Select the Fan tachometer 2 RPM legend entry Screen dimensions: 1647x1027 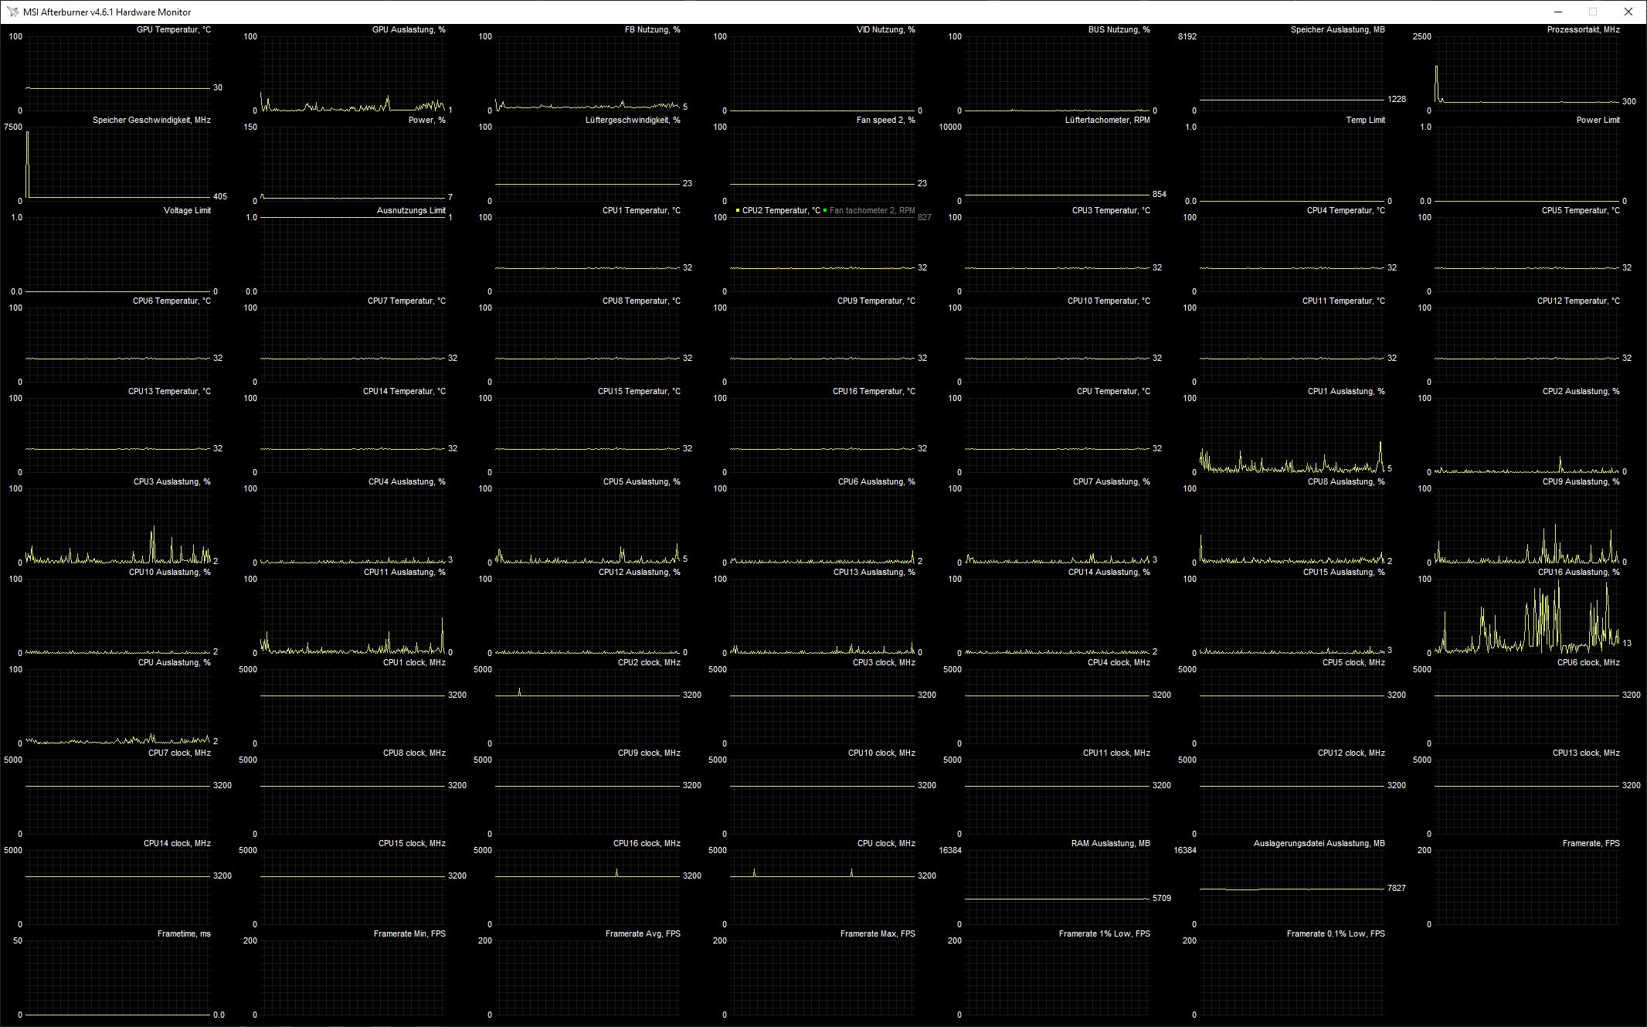coord(871,210)
